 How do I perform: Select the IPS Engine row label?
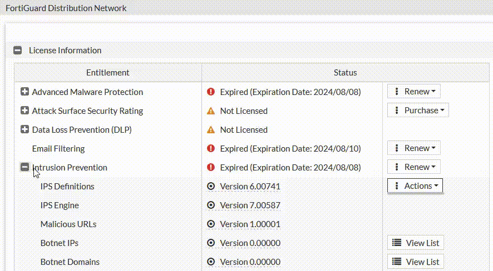point(60,205)
